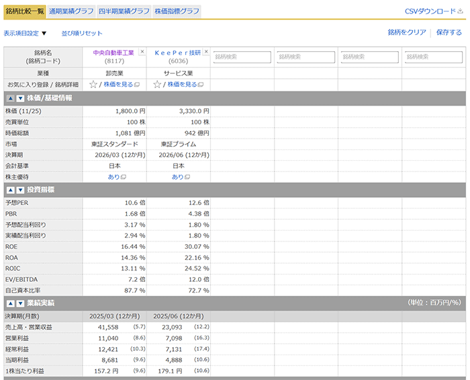470x380 pixels.
Task: Move 業績実績 section up with arrow
Action: click(x=11, y=304)
